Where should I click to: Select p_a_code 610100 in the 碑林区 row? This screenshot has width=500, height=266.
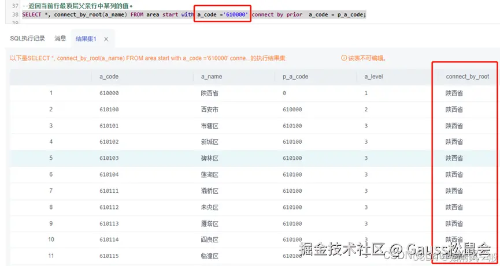tap(292, 158)
